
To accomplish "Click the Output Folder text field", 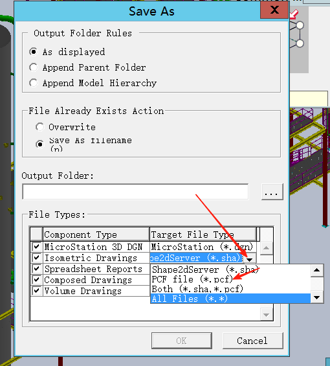I will (135, 192).
